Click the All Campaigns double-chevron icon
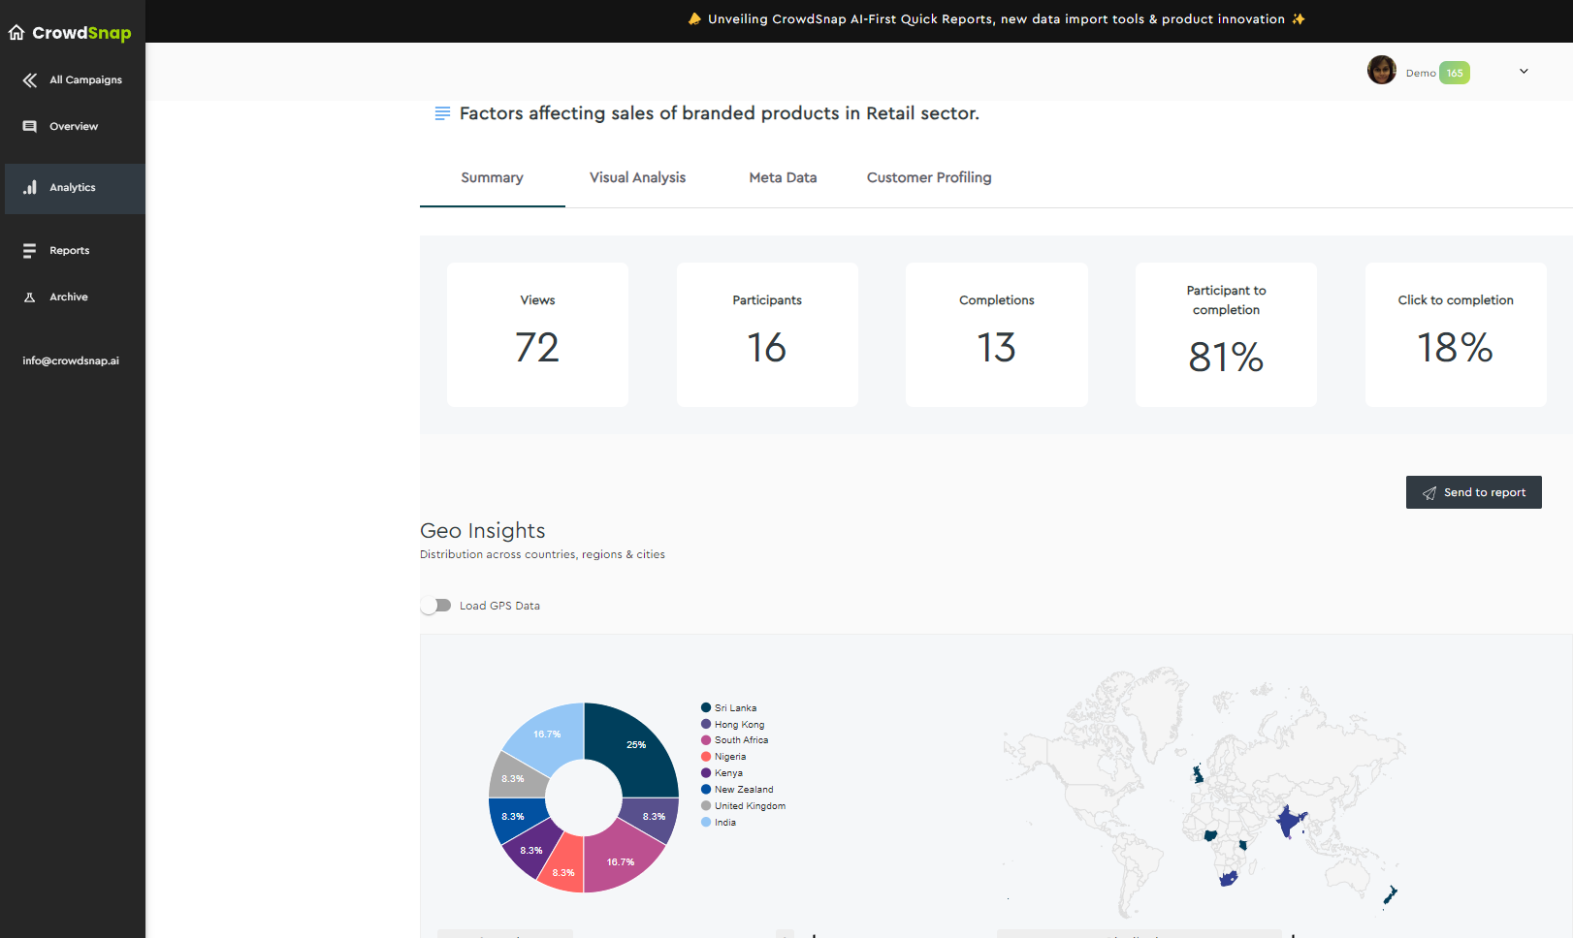1573x938 pixels. tap(30, 80)
